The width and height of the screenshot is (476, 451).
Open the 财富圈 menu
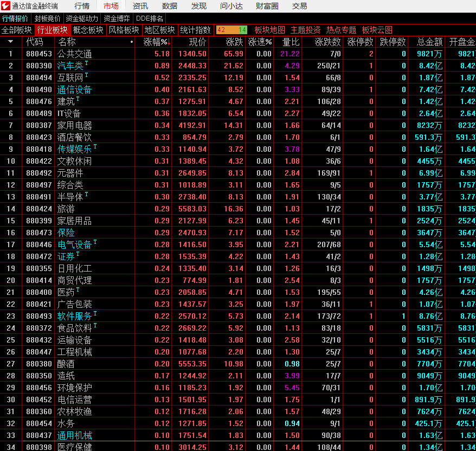pyautogui.click(x=267, y=6)
